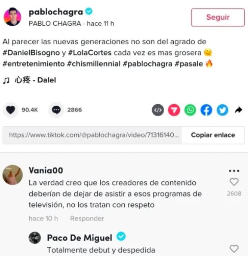The image size is (249, 258).
Task: Select the TikTok video URL field
Action: 92,135
